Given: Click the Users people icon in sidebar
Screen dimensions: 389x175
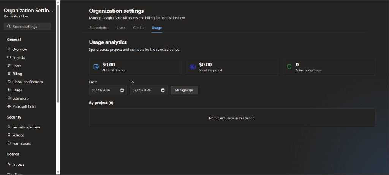Looking at the screenshot, I should pyautogui.click(x=9, y=66).
